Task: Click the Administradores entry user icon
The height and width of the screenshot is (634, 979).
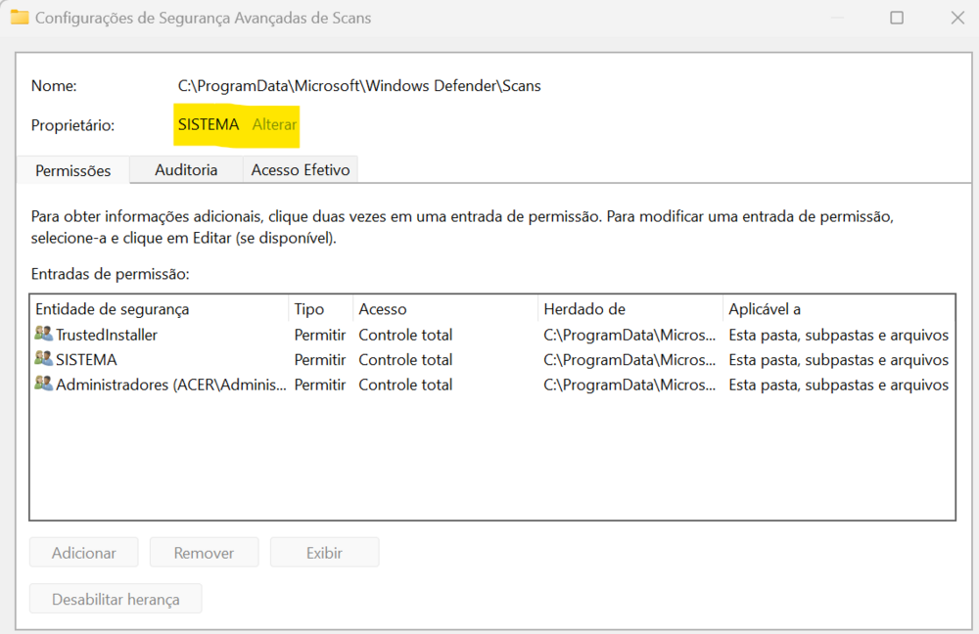Action: pyautogui.click(x=43, y=385)
